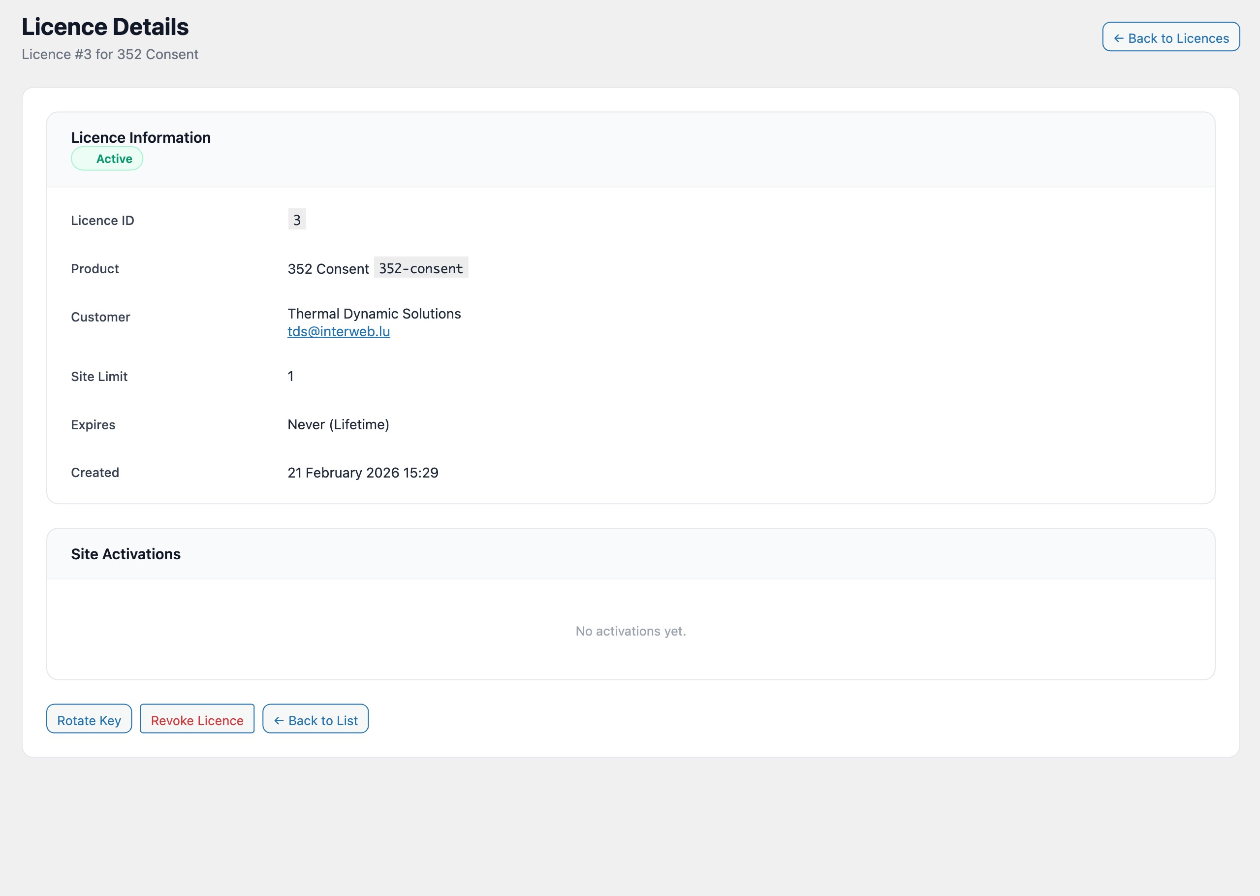Click the Site Activations section heading
This screenshot has width=1260, height=896.
pos(126,554)
